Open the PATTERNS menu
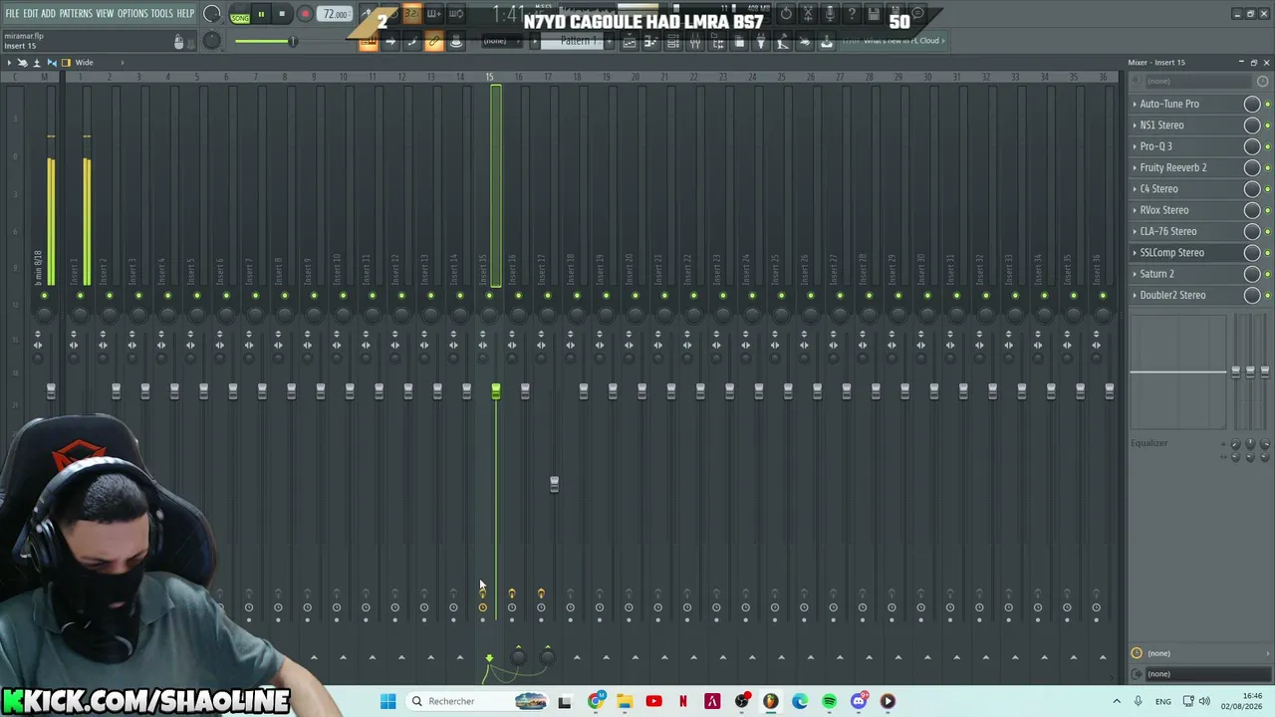 pos(76,14)
